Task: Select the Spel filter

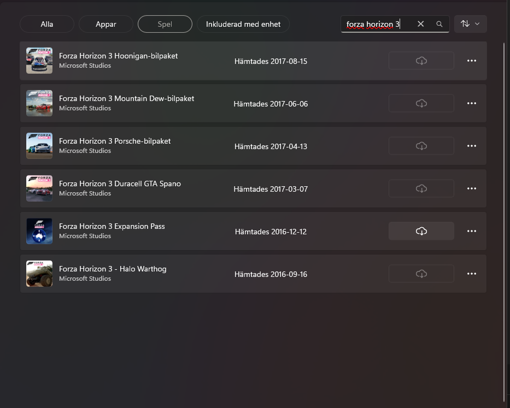Action: click(x=165, y=24)
